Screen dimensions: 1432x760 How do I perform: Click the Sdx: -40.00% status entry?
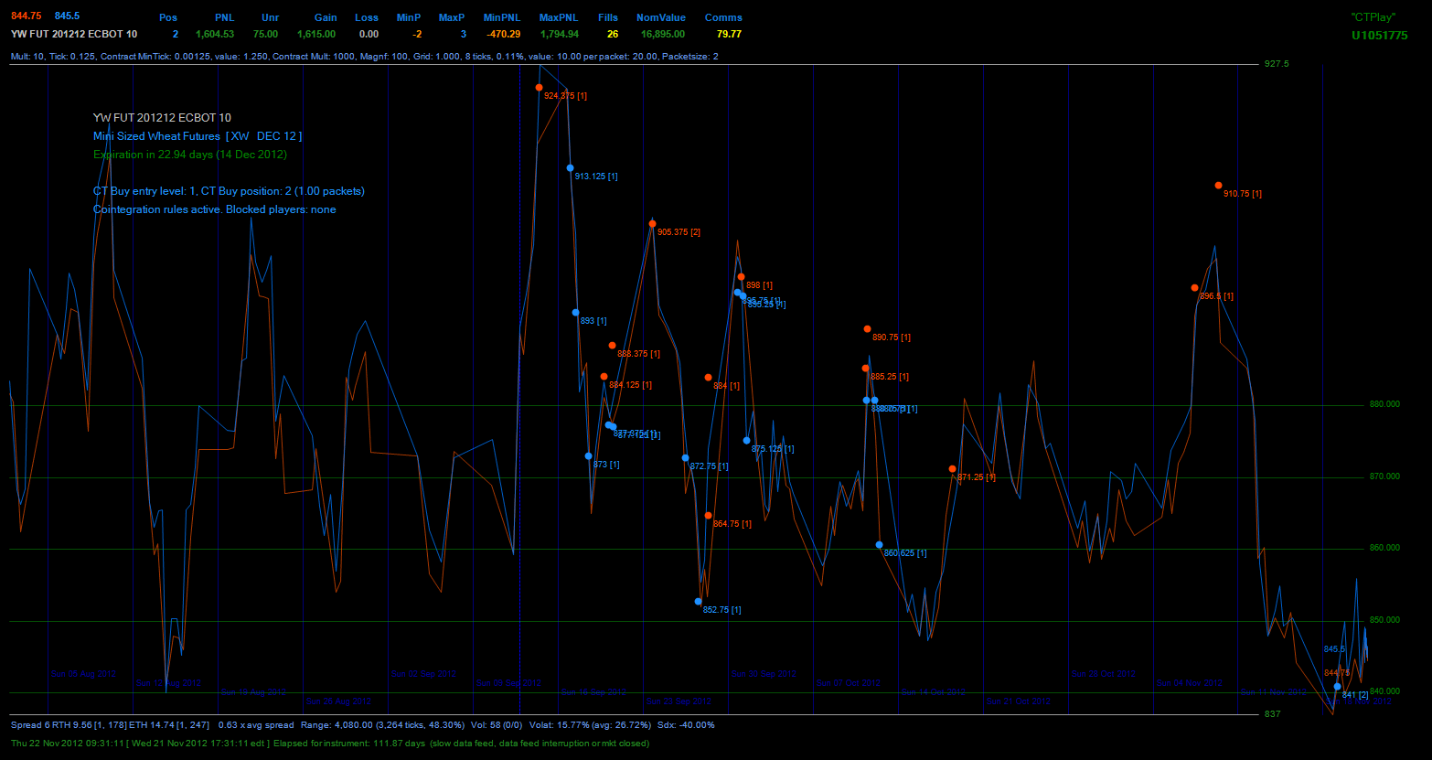[687, 724]
